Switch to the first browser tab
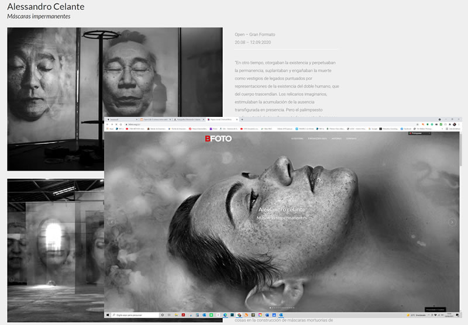Image resolution: width=468 pixels, height=325 pixels. pyautogui.click(x=122, y=119)
